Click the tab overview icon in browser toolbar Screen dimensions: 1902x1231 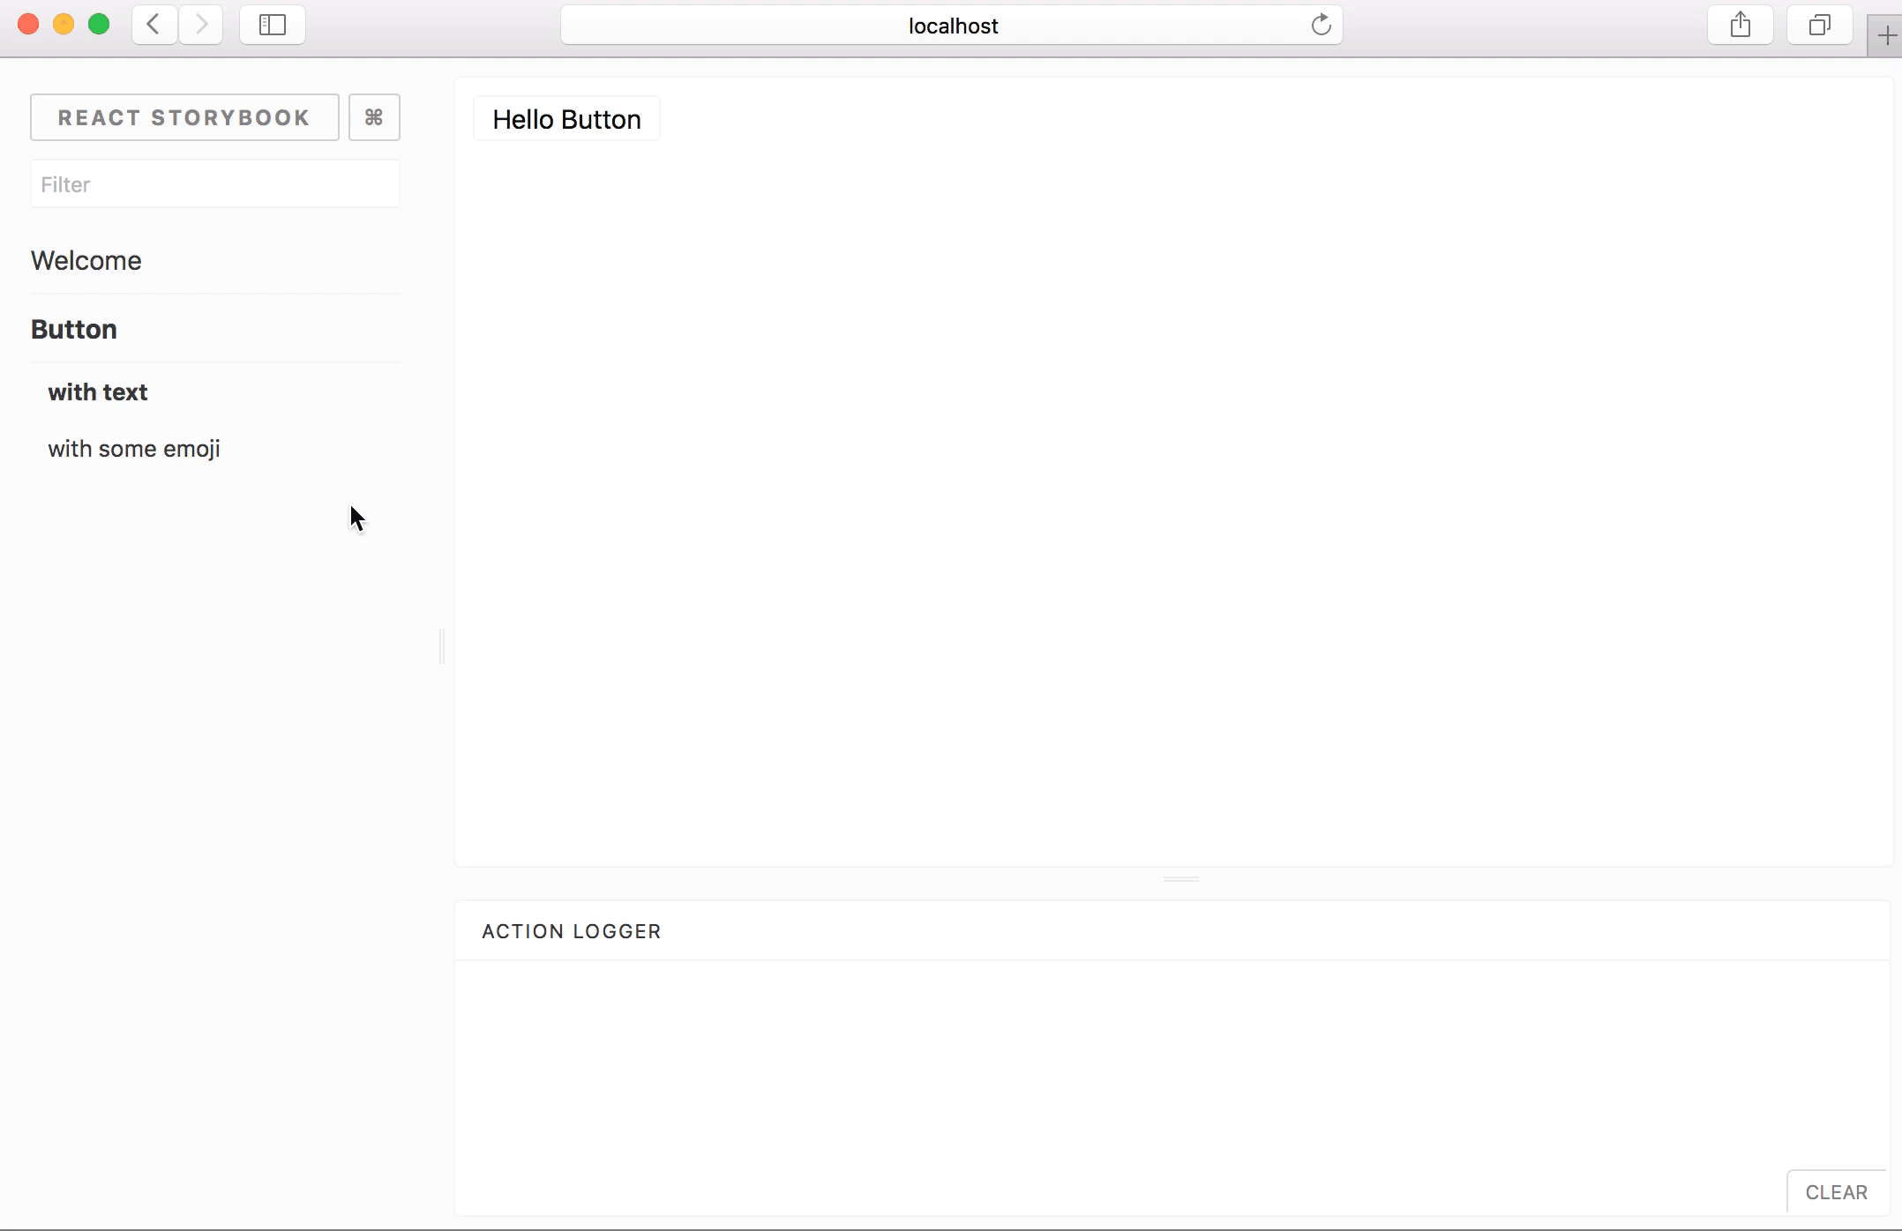click(x=1819, y=25)
